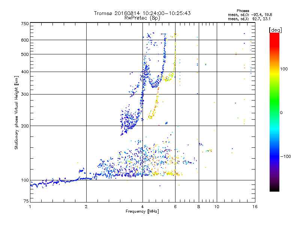Click the subtitle 'RwPretec (8p)'
Image resolution: width=300 pixels, height=225 pixels.
point(142,18)
